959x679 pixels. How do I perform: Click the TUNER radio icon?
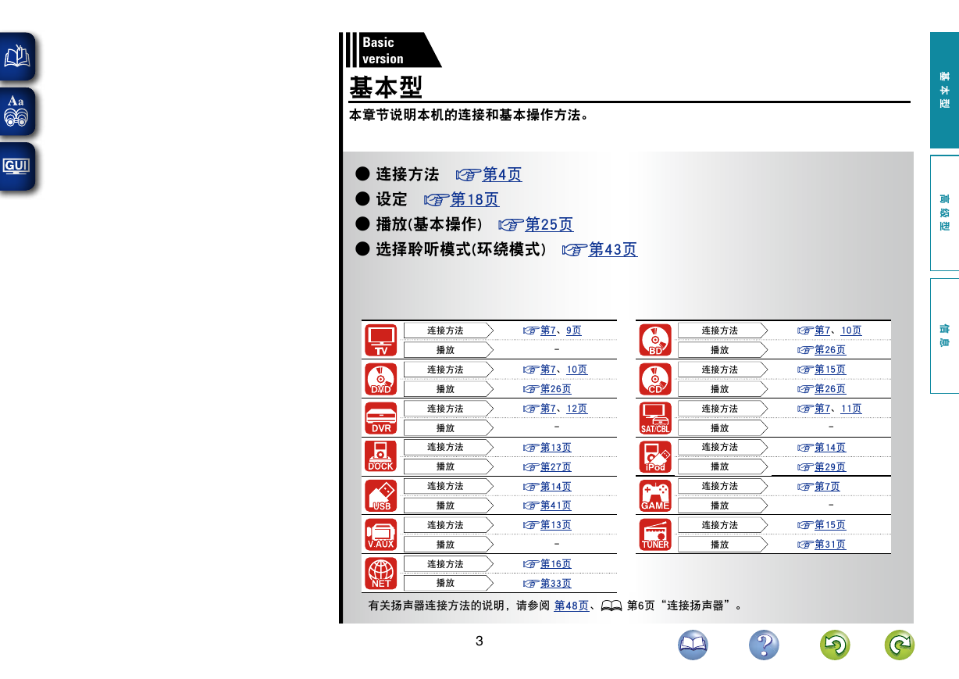click(x=655, y=534)
